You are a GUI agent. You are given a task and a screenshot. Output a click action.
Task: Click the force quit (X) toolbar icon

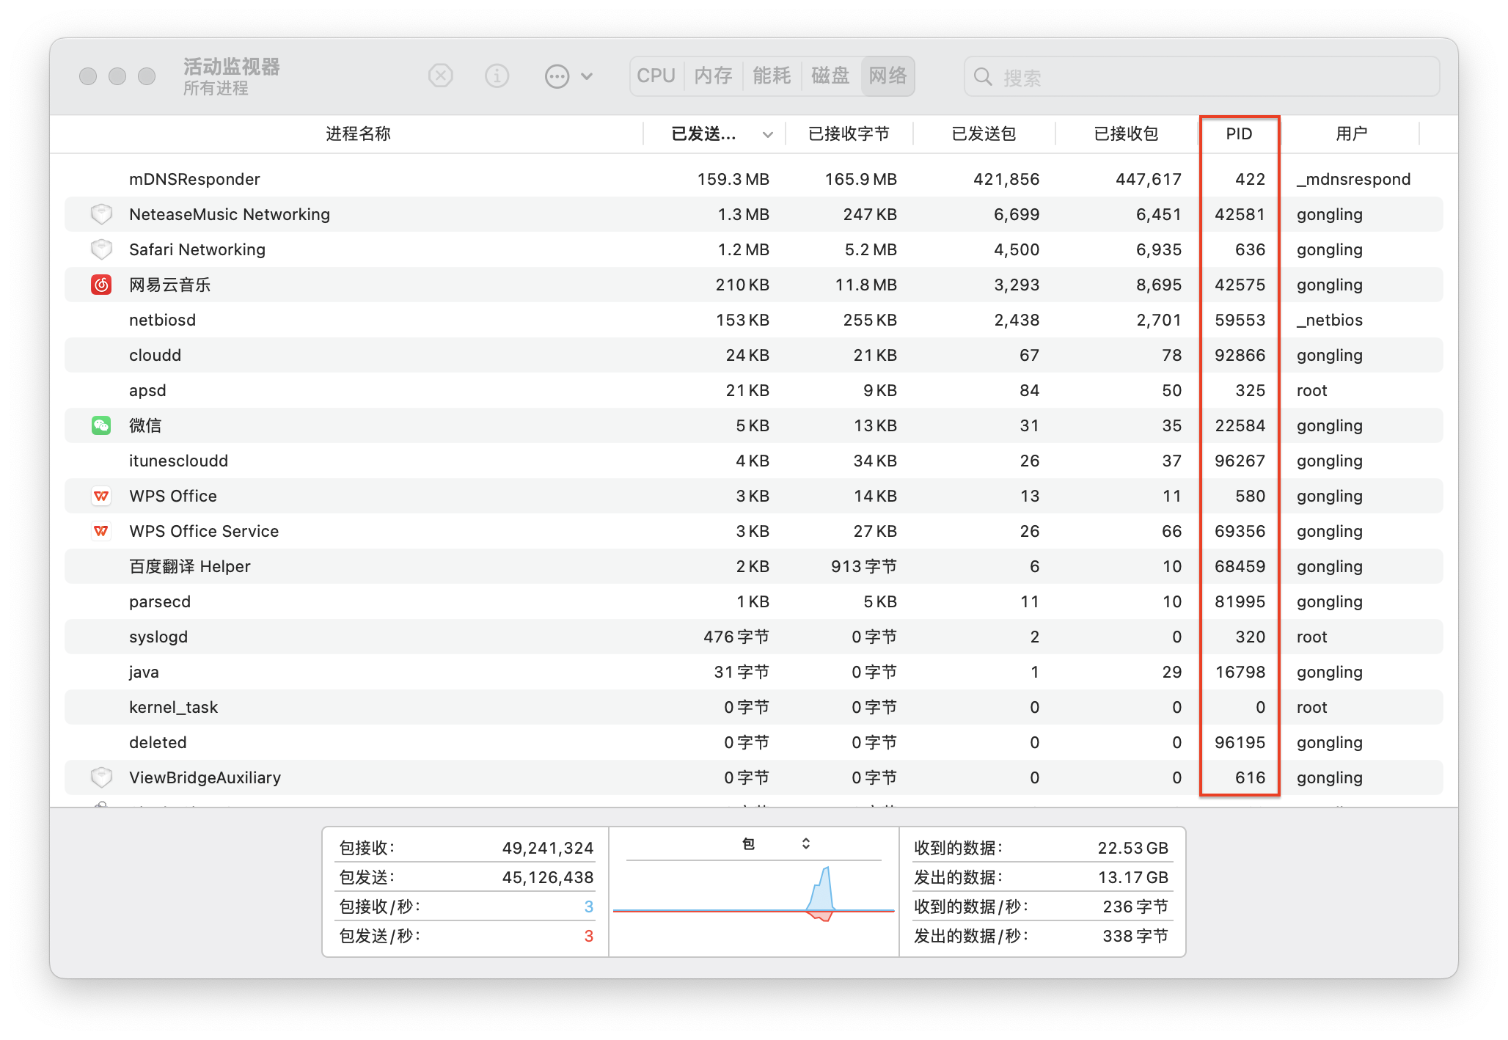tap(440, 76)
